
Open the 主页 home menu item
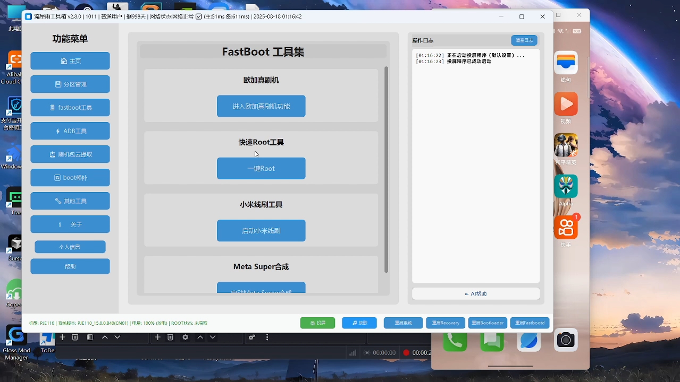click(x=70, y=61)
